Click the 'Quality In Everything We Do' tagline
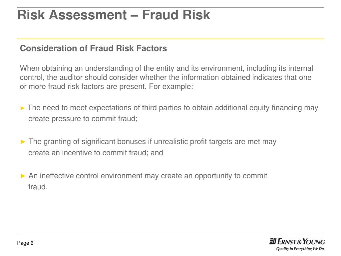Screen dimensions: 341x256 pyautogui.click(x=300, y=249)
